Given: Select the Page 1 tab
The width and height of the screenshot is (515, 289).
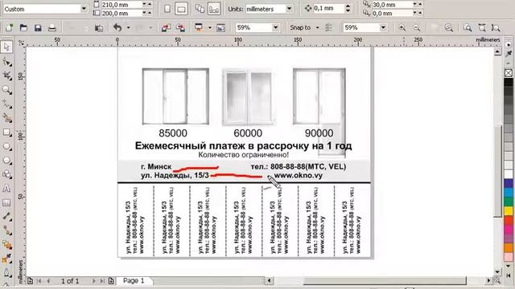Looking at the screenshot, I should point(134,281).
